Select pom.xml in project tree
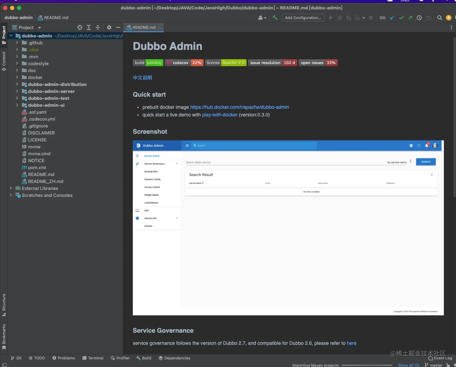This screenshot has height=367, width=456. (x=34, y=167)
